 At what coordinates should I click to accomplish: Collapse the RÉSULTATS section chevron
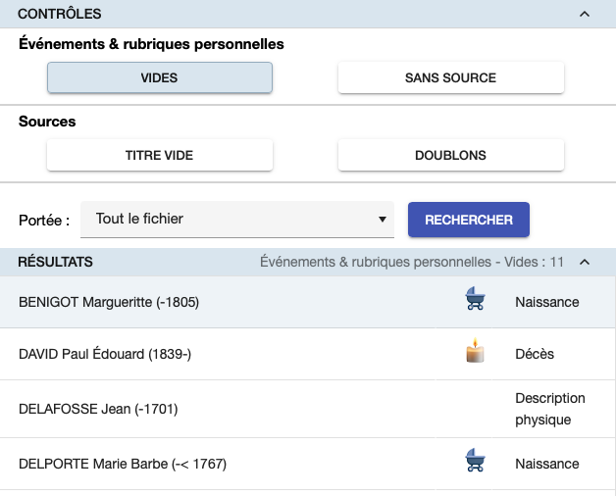tap(585, 262)
